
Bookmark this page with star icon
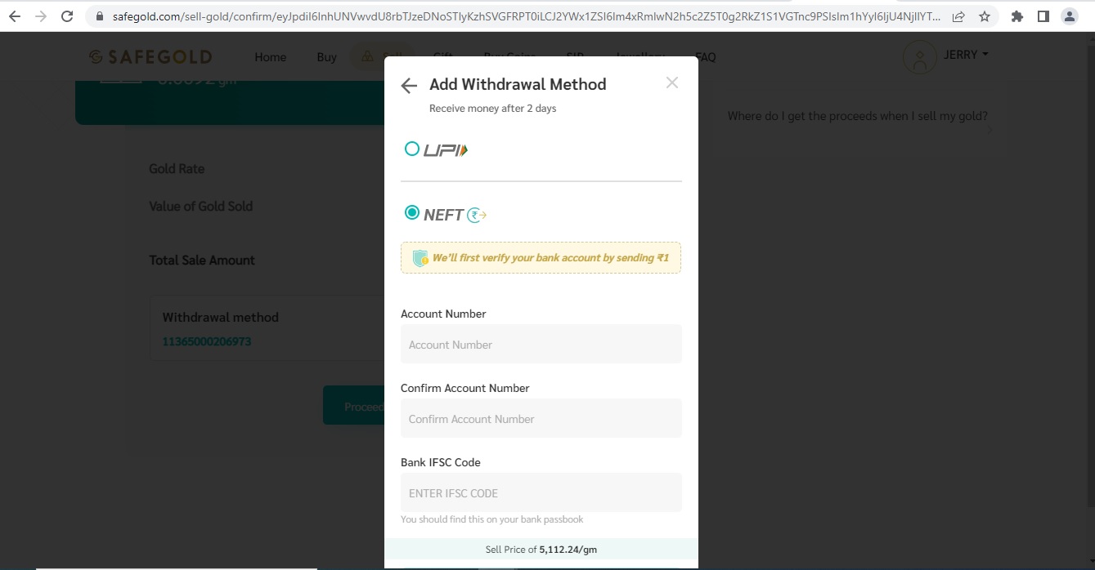click(985, 16)
